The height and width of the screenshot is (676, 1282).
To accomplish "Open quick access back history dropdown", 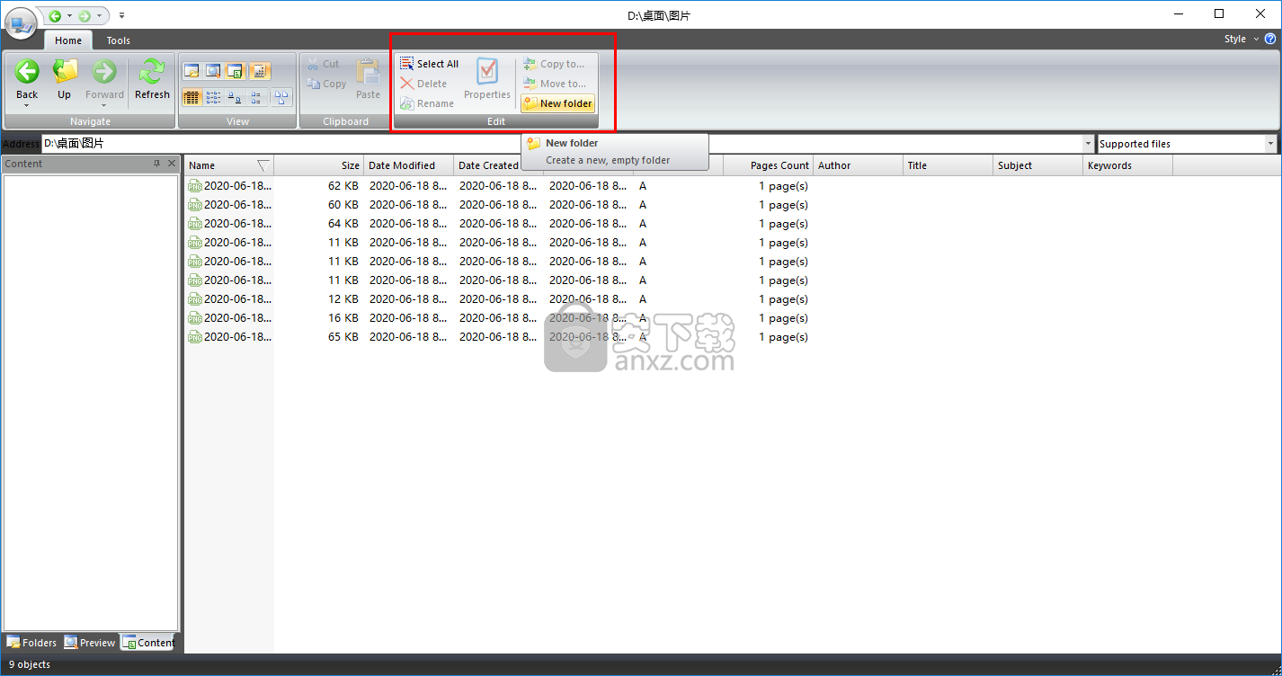I will click(69, 15).
